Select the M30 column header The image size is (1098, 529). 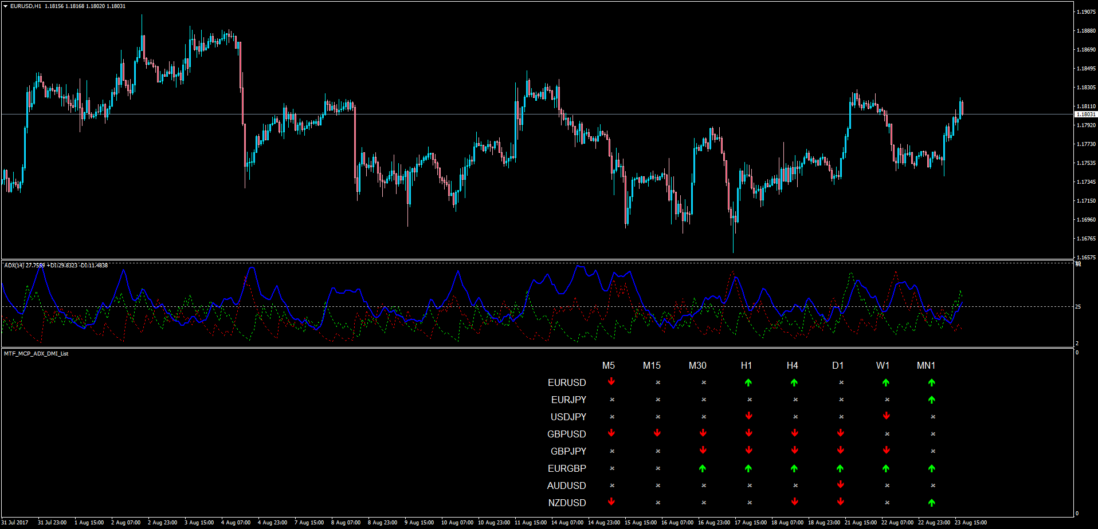(x=697, y=365)
